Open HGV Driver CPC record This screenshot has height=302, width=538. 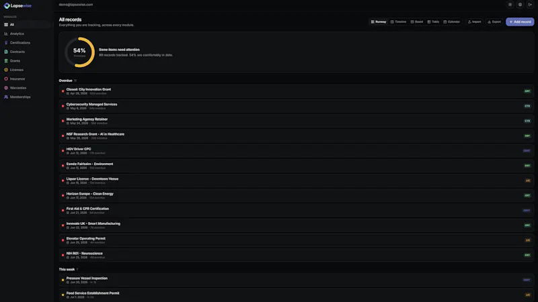pos(296,150)
